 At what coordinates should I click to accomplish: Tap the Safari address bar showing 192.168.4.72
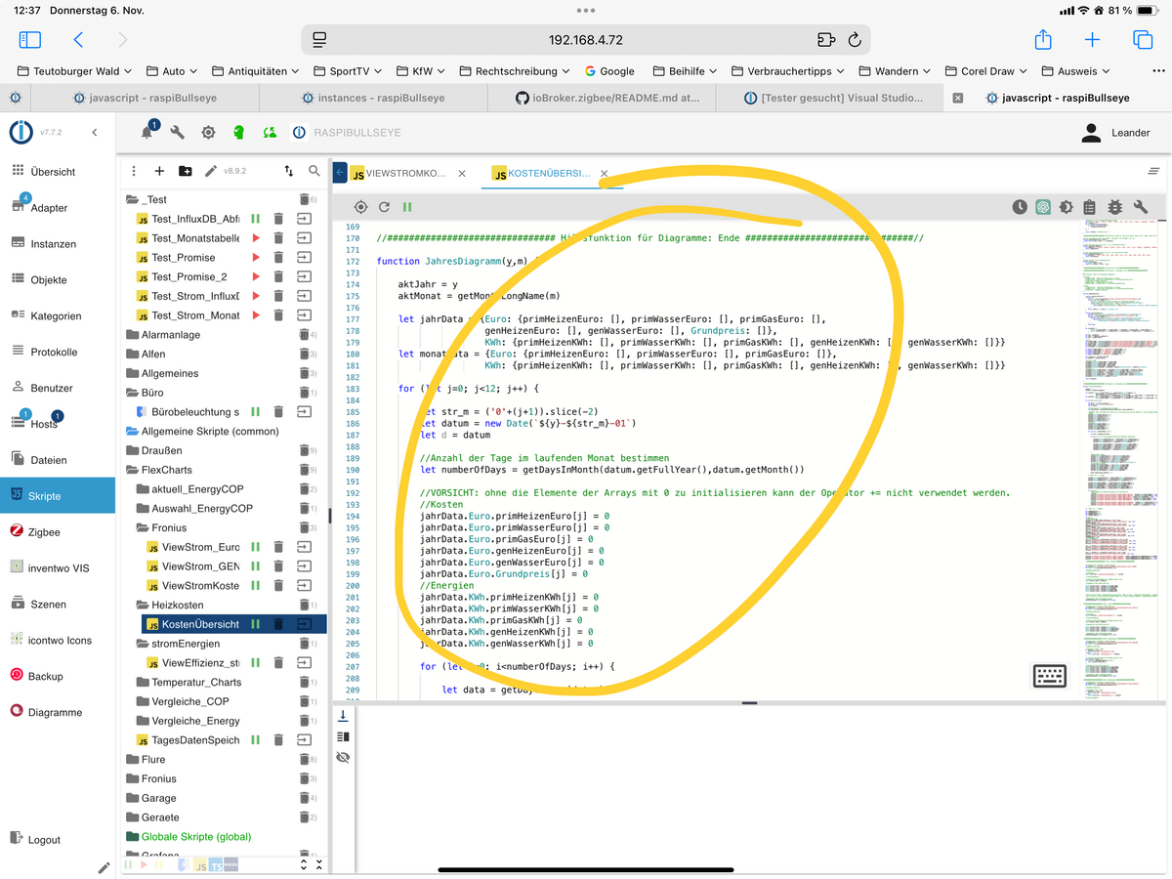coord(585,40)
